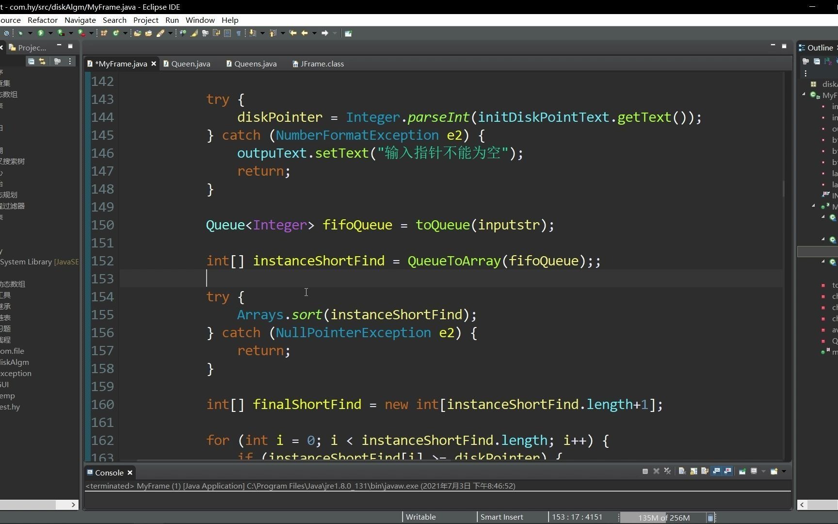This screenshot has width=838, height=524.
Task: Open the Refactor menu
Action: point(43,20)
